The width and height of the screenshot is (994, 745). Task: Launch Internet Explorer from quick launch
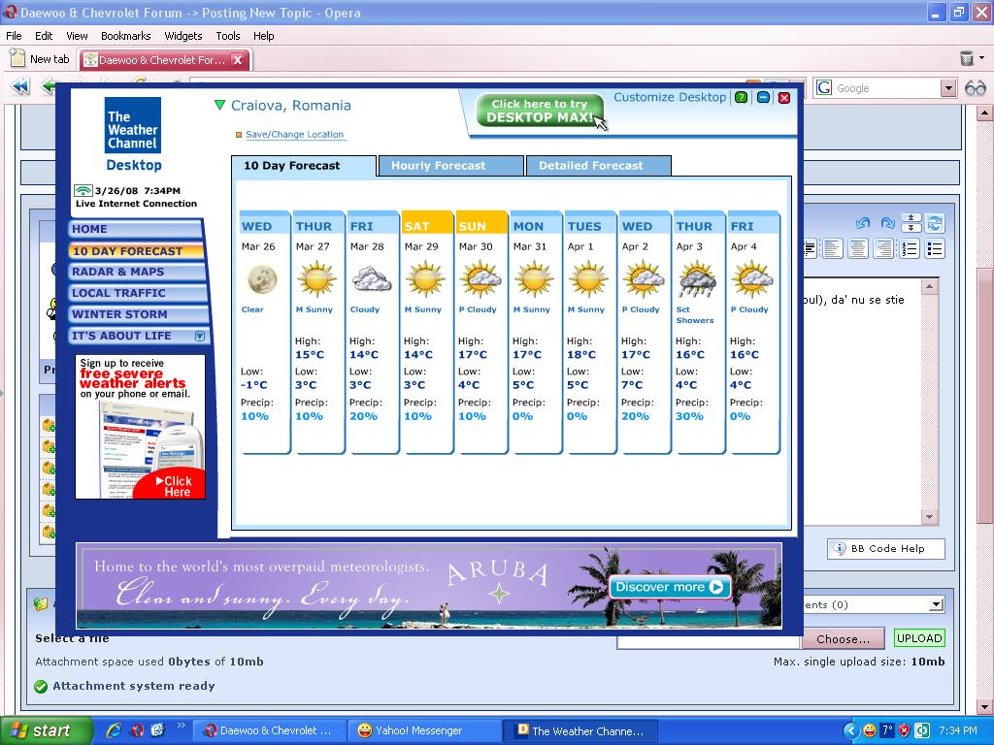point(115,730)
